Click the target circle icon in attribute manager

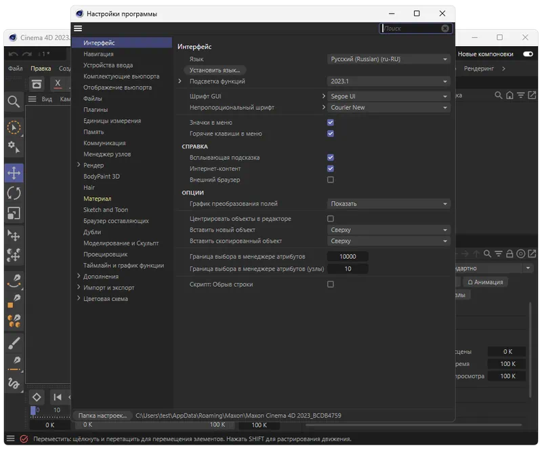(520, 254)
